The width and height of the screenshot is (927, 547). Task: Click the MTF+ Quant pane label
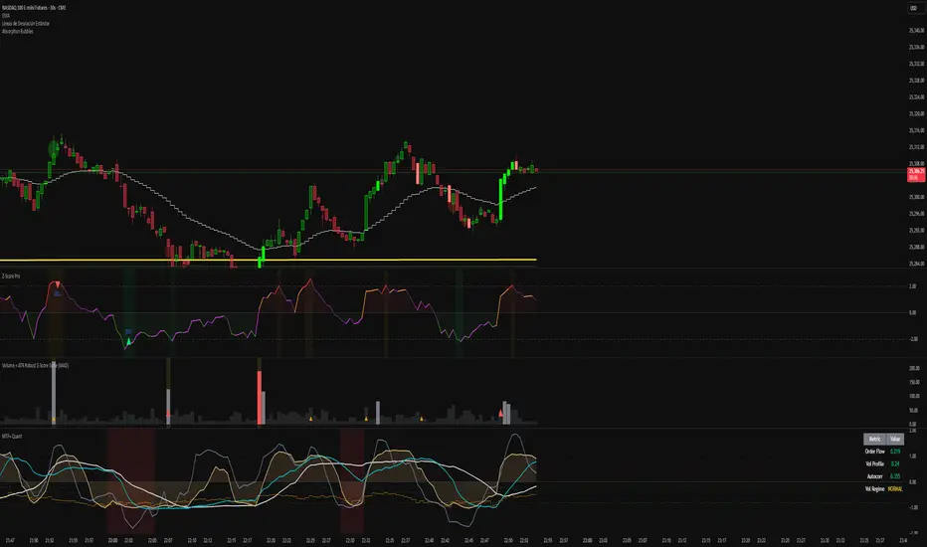pos(12,436)
